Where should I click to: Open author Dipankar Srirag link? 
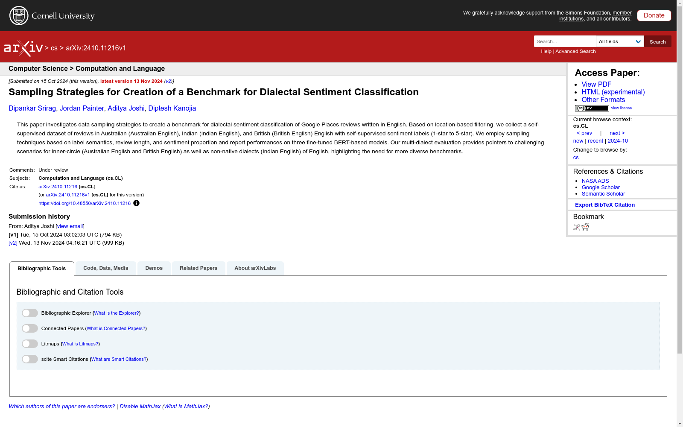point(32,108)
